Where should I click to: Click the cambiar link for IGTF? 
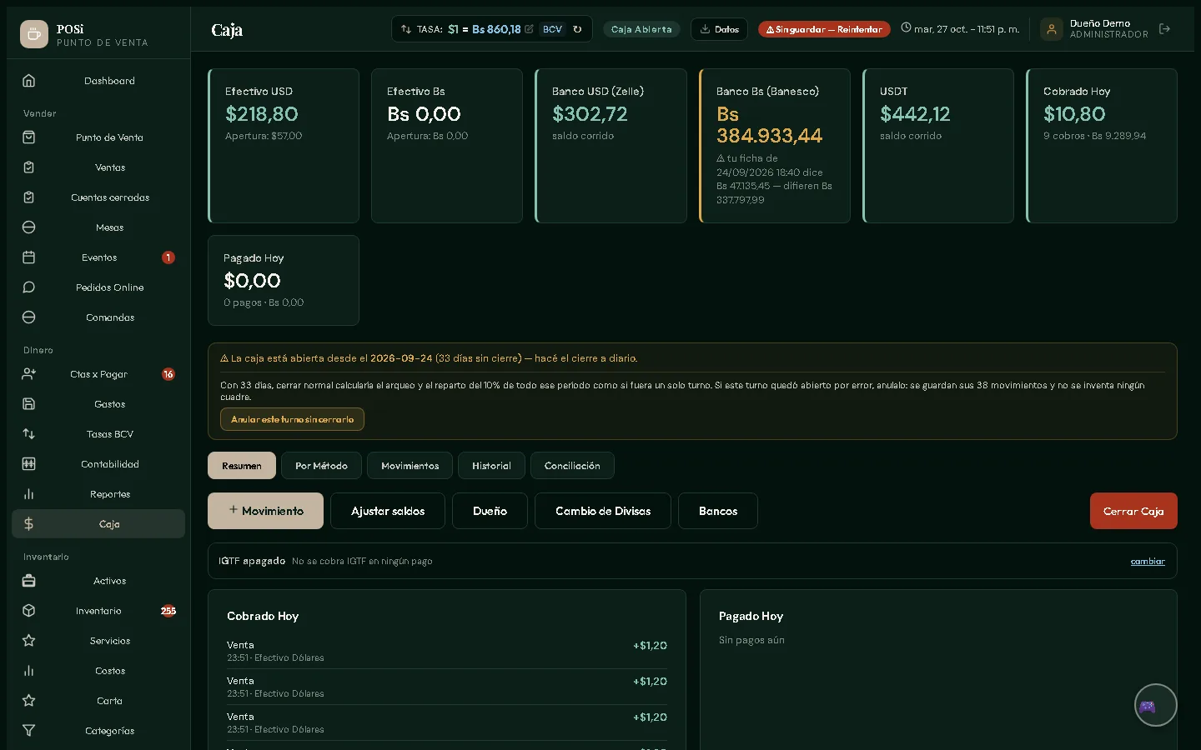click(1148, 561)
